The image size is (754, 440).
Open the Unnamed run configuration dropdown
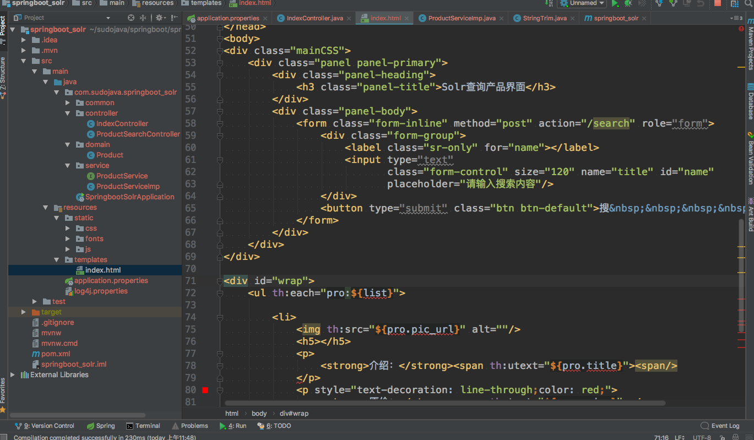pos(582,3)
